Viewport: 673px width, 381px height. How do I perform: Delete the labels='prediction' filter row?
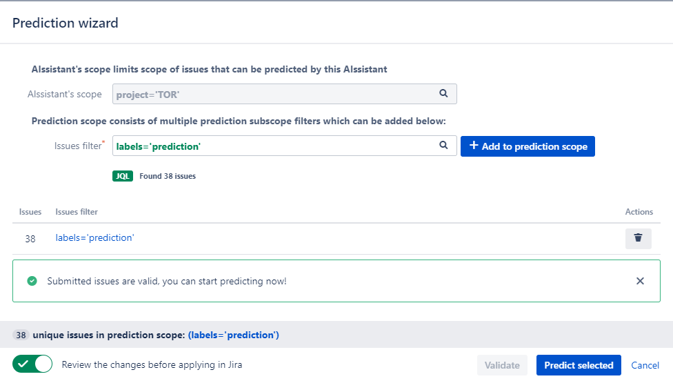point(638,238)
